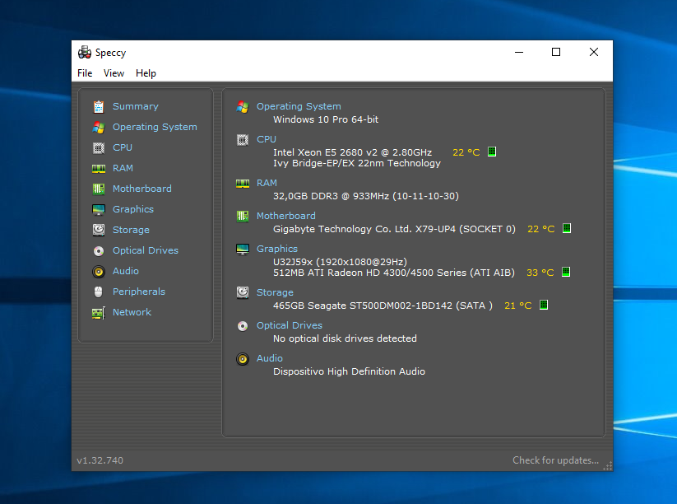
Task: Click the Motherboard icon in sidebar
Action: [99, 189]
